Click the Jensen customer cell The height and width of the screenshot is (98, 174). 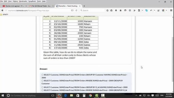pyautogui.click(x=91, y=33)
